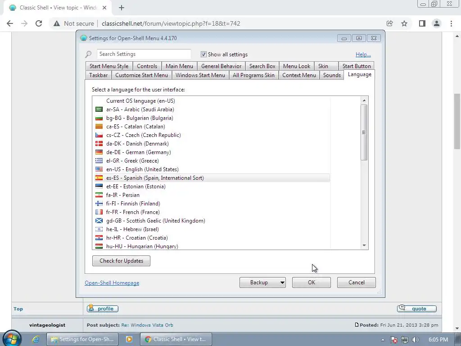Select the Persian (Iran) flag icon
Viewport: 461px width, 346px height.
pos(99,195)
